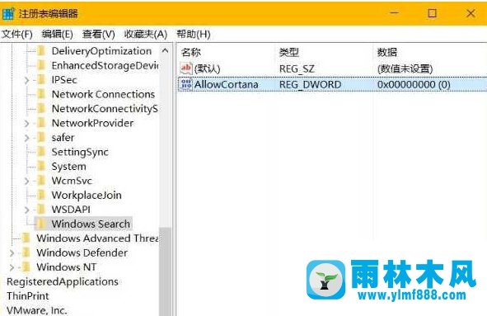Click the SettingSync folder icon

[41, 152]
